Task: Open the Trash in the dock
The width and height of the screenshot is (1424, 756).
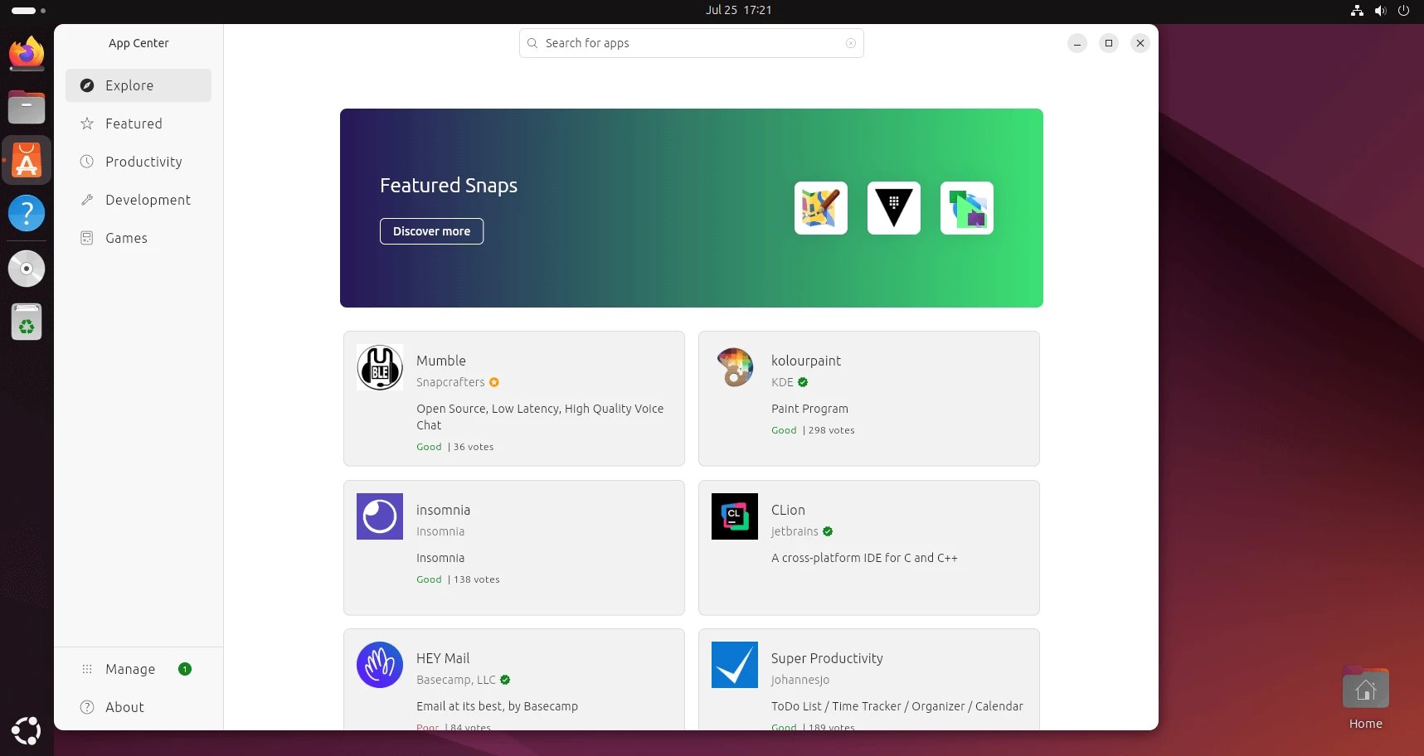Action: pos(27,322)
